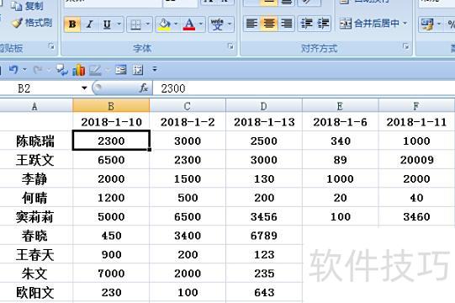Open the Name Box dropdown arrow

pos(84,88)
